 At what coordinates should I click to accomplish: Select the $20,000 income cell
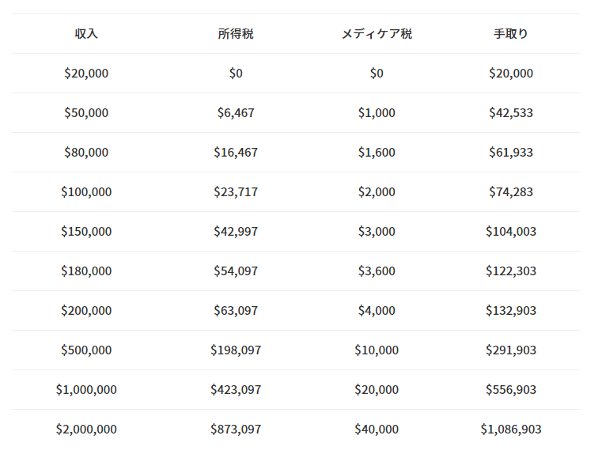tap(86, 74)
